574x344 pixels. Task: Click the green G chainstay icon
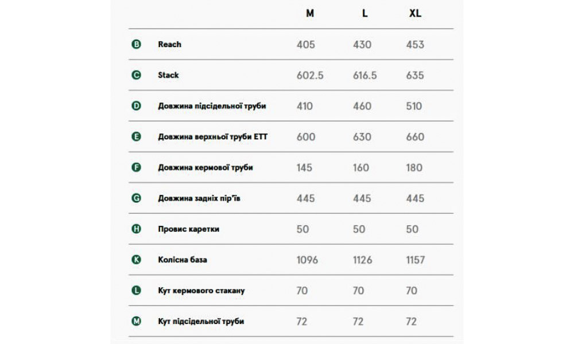(136, 198)
